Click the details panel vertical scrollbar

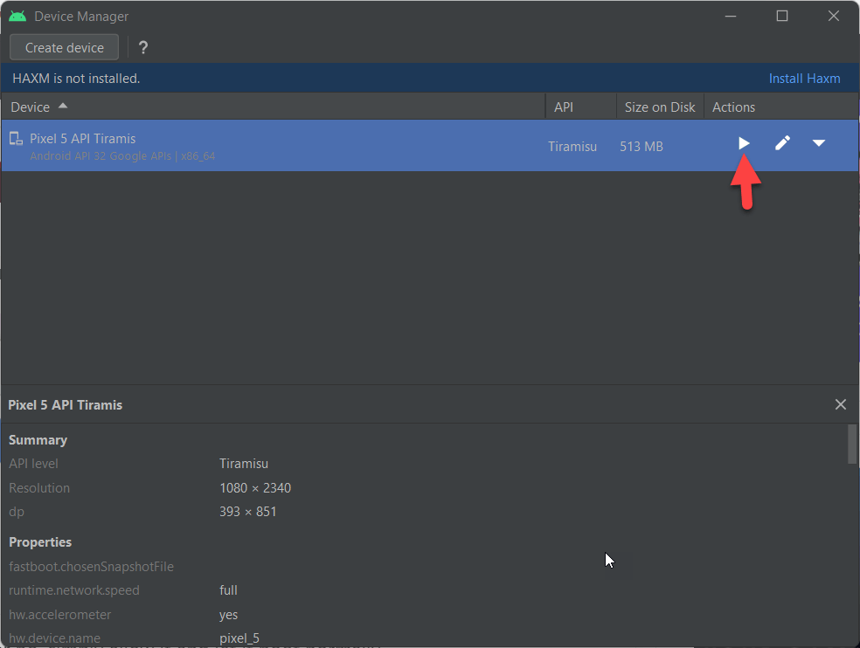click(852, 444)
